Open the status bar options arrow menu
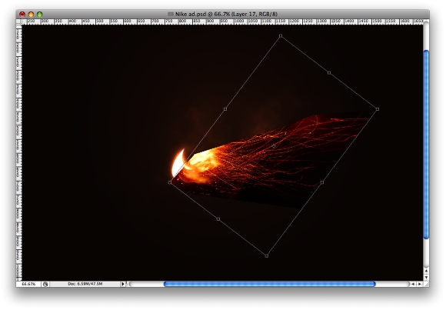This screenshot has width=446, height=310. (x=123, y=284)
